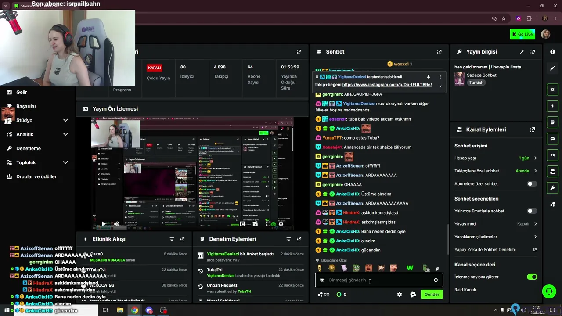
Task: Click the AnkaCixHD username in gücendim message
Action: (x=348, y=250)
